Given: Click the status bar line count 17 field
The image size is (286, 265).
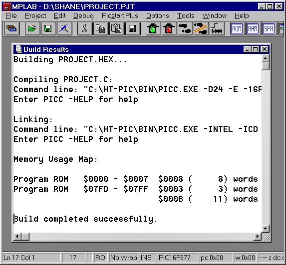Looking at the screenshot, I should point(73,258).
